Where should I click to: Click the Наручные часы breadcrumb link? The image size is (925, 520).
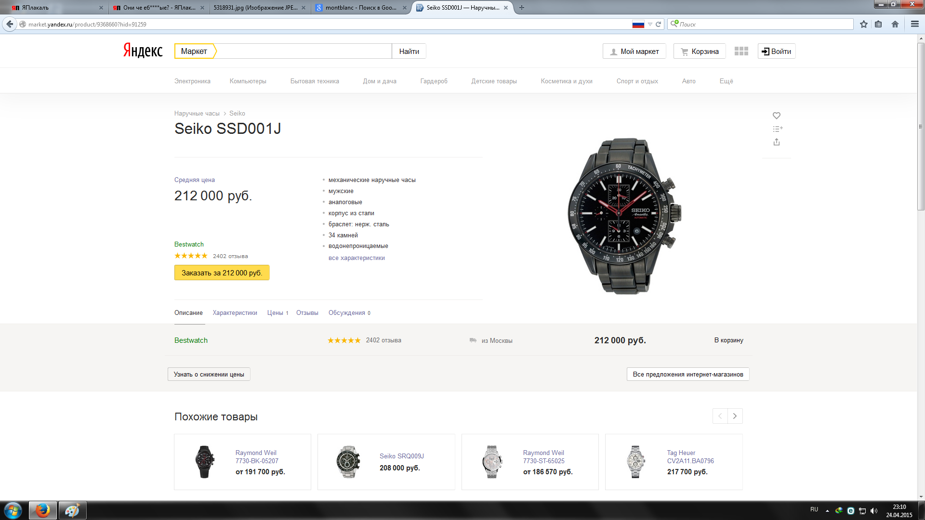click(x=197, y=114)
